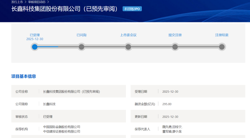Click the 注册结果 final step circle

click(x=222, y=47)
